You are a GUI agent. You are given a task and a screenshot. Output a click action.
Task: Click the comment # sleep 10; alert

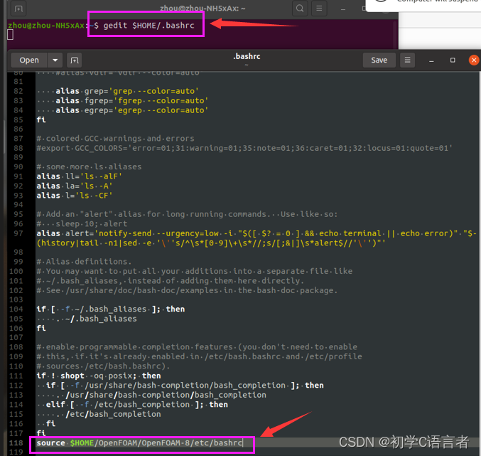point(82,224)
